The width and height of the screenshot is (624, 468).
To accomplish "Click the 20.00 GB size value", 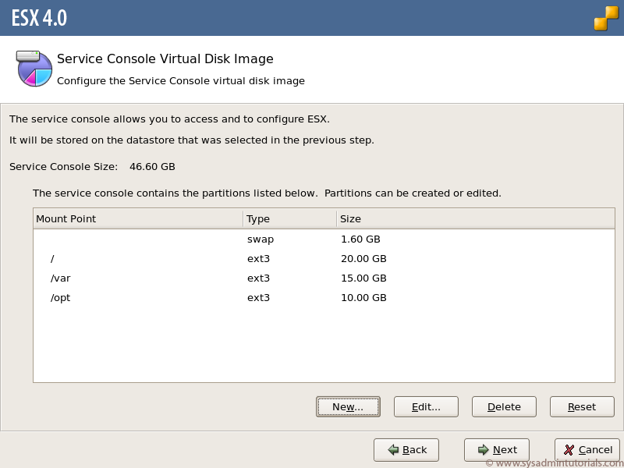I will (363, 259).
